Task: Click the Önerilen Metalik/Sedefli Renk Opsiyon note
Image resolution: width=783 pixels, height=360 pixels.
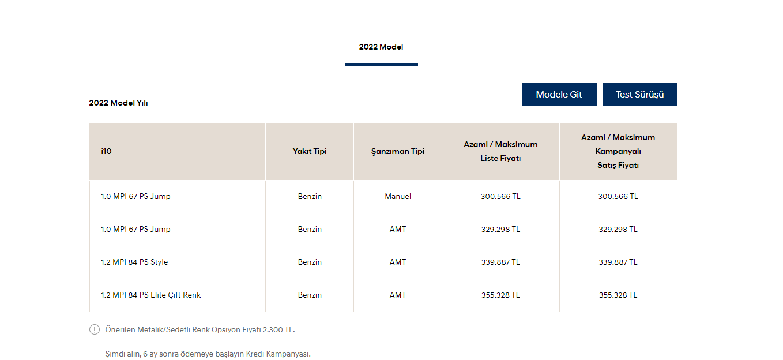Action: click(200, 329)
